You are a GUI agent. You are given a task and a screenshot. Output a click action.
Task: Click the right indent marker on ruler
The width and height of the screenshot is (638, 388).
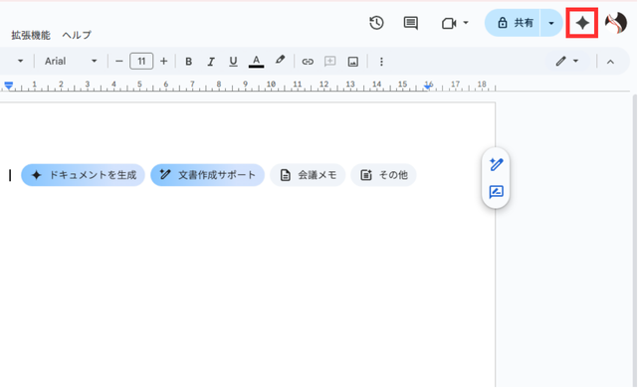tap(428, 86)
